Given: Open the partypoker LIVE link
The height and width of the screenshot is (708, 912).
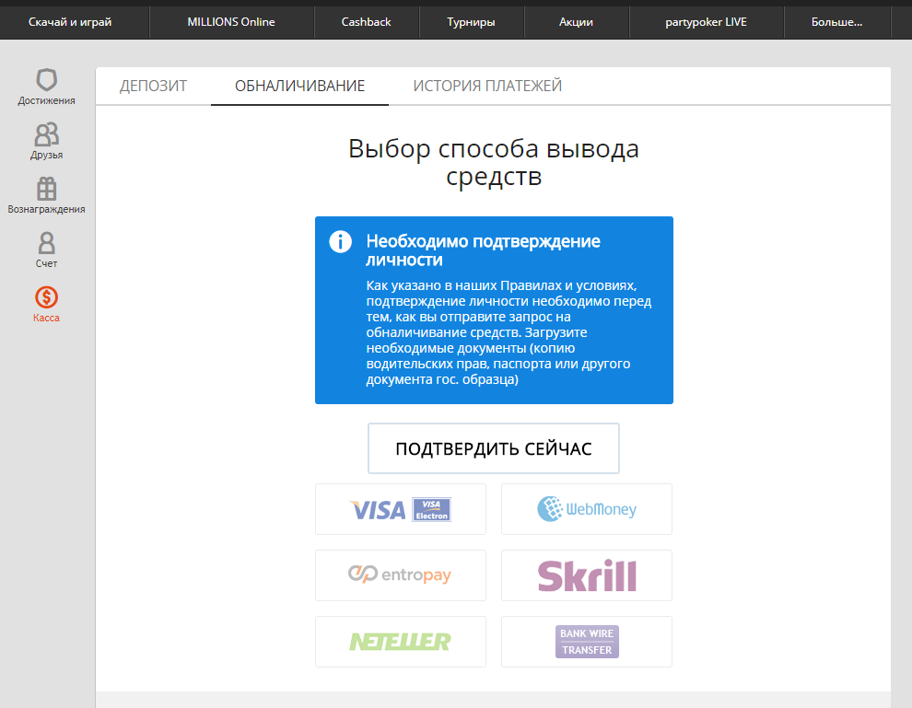Looking at the screenshot, I should pos(707,22).
